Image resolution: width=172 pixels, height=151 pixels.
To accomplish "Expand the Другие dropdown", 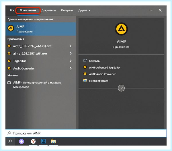I will (x=84, y=10).
